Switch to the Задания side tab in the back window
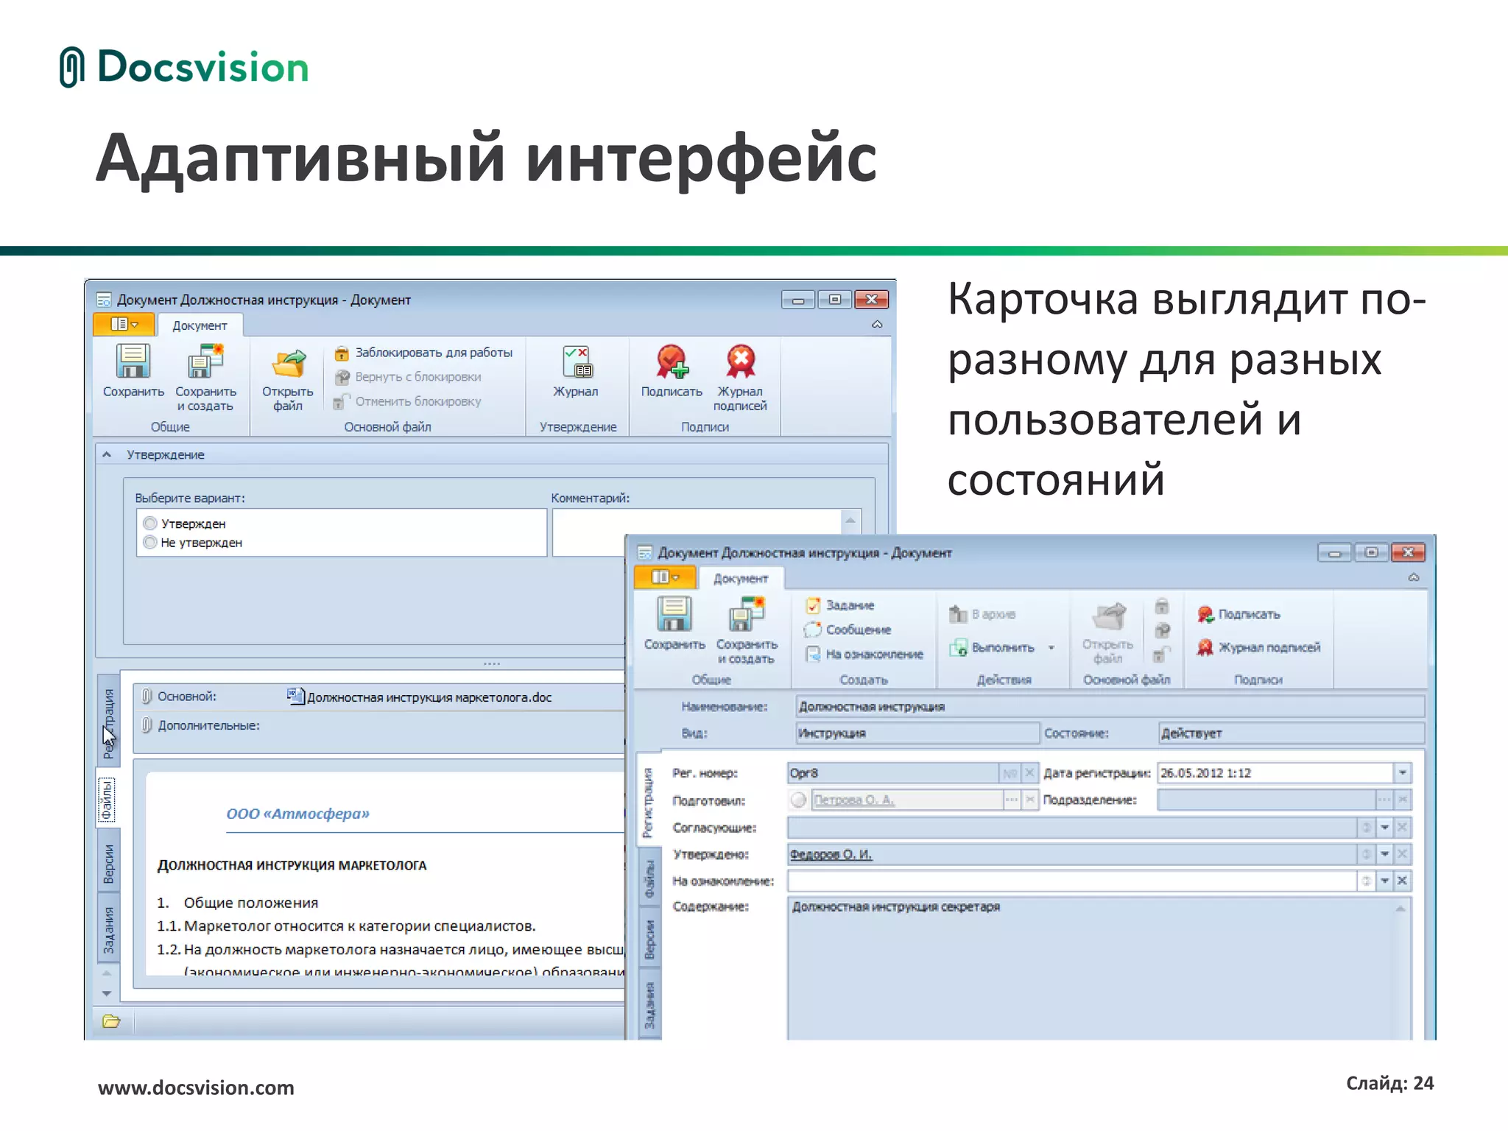1508x1131 pixels. pos(109,929)
